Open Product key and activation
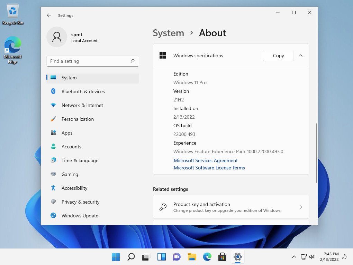The width and height of the screenshot is (353, 265). [231, 207]
